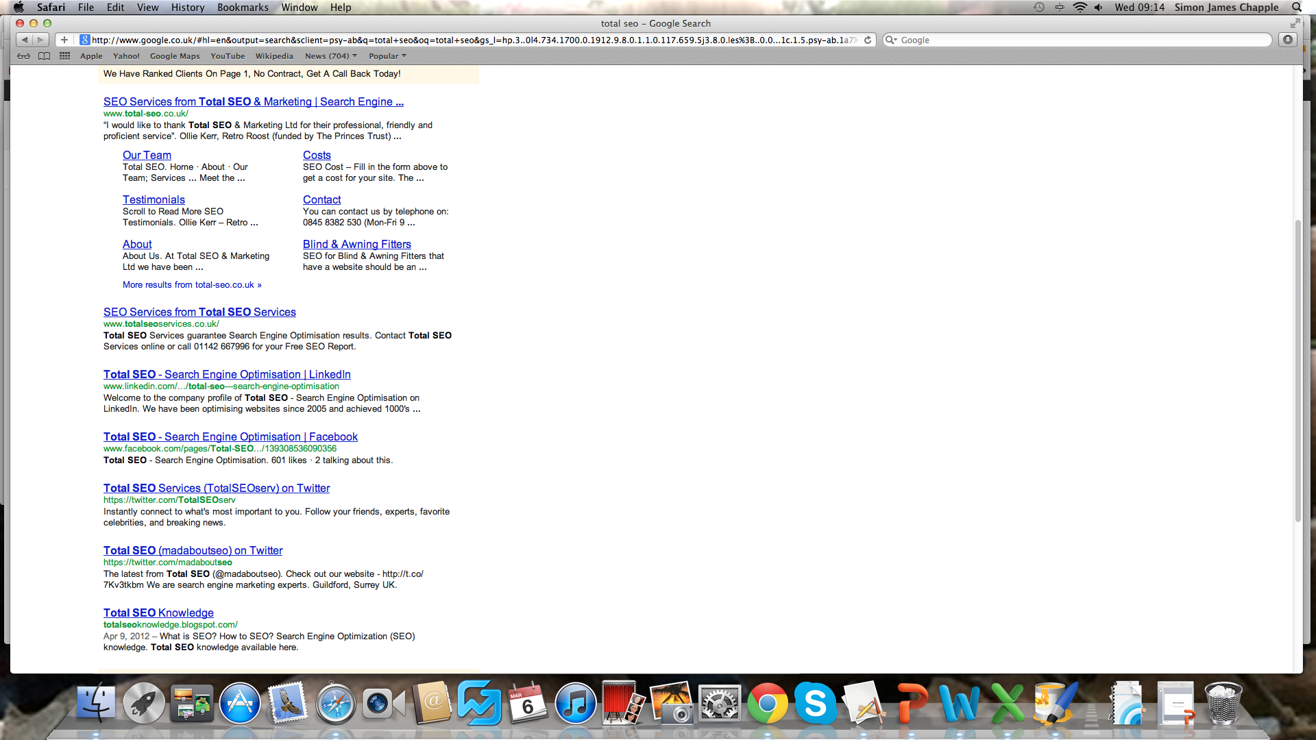Launch the App Store from the Dock
This screenshot has width=1316, height=740.
pos(240,703)
